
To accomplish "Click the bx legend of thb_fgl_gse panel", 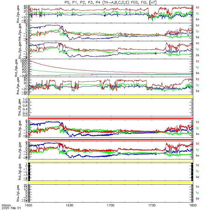I will pos(198,134).
